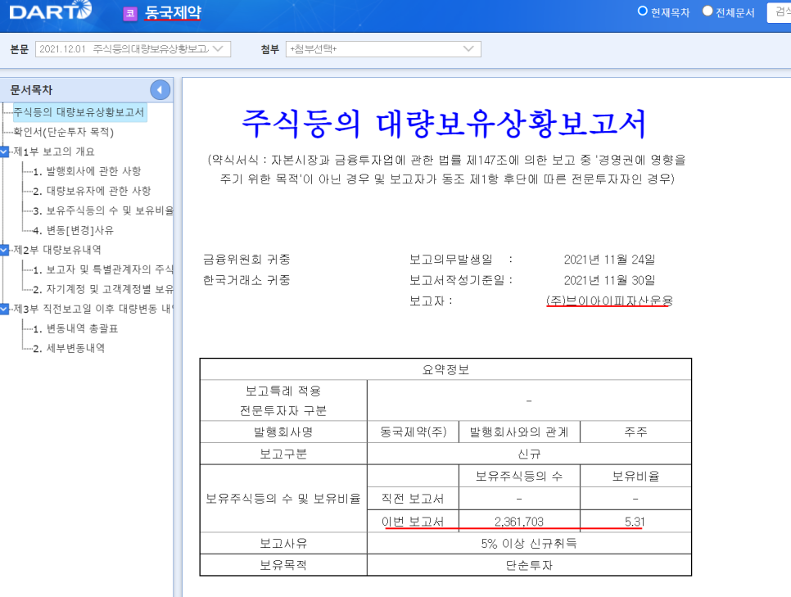Click the 5% 이상 신규취득 cell
The image size is (791, 597).
click(529, 544)
